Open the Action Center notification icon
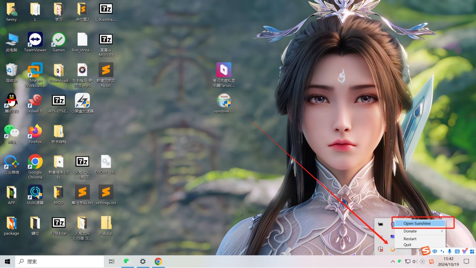Viewport: 476px width, 268px height. point(466,262)
